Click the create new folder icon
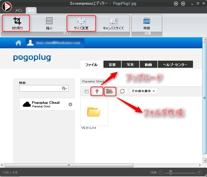This screenshot has height=177, width=207. (110, 91)
